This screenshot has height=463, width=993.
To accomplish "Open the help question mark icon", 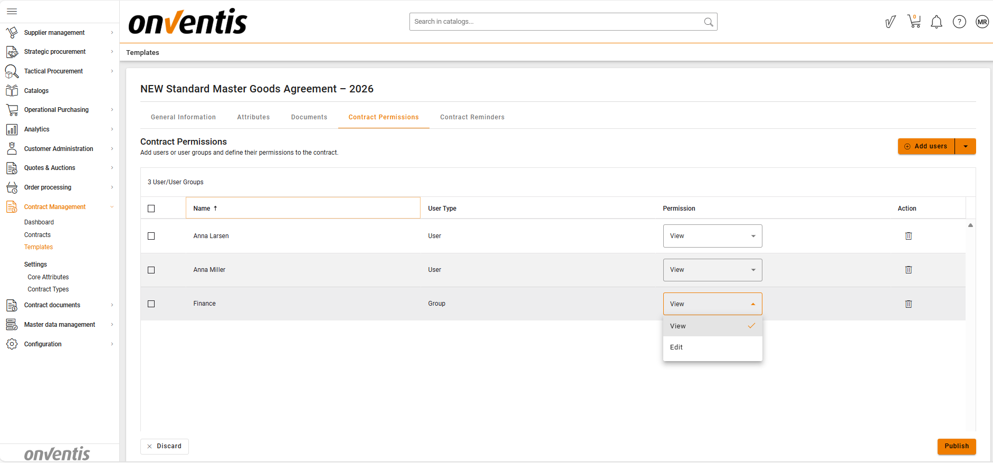I will [959, 22].
